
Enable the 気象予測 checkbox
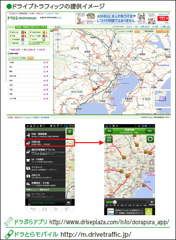pyautogui.click(x=10, y=43)
